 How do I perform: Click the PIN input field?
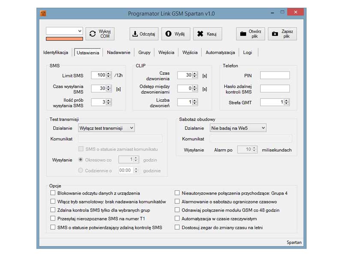(x=275, y=75)
